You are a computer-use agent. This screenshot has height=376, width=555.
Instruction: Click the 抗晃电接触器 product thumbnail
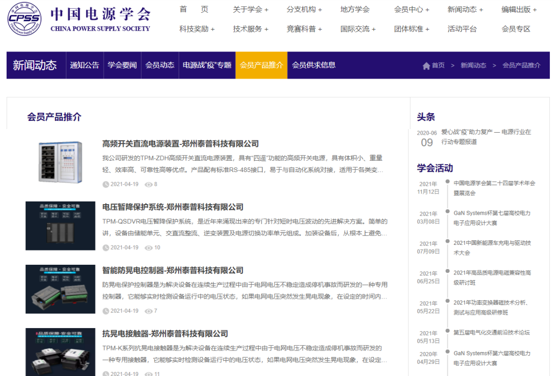pos(61,352)
